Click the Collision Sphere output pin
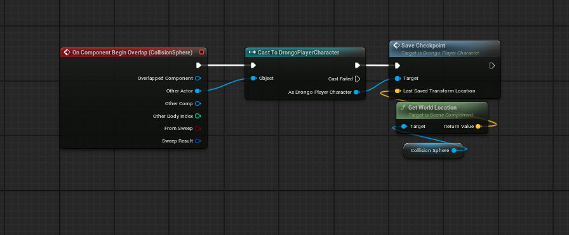The width and height of the screenshot is (569, 235). (x=454, y=150)
